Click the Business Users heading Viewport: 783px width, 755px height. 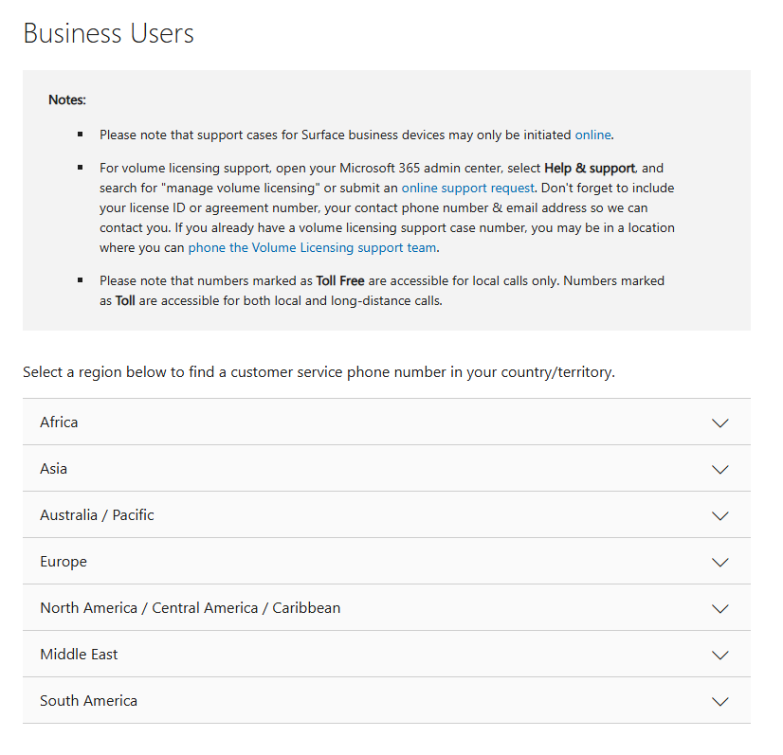(x=108, y=33)
